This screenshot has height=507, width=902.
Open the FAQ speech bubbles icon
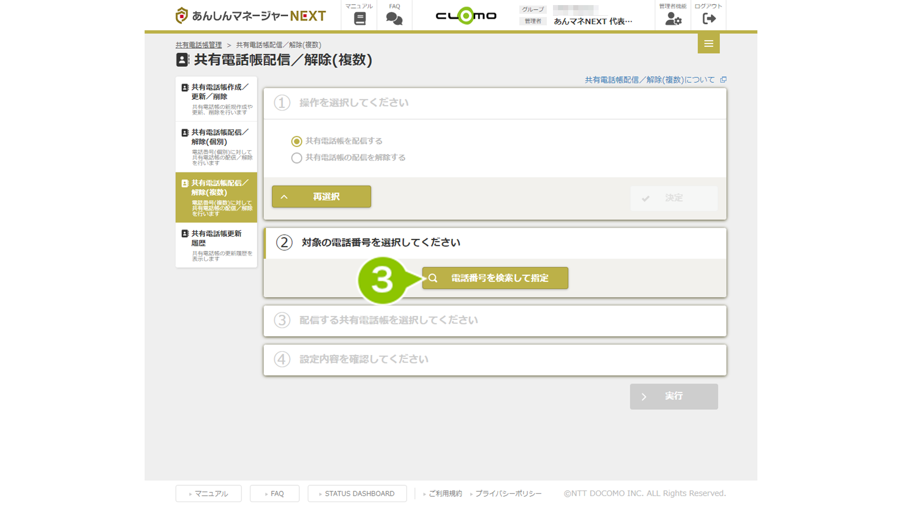pos(394,19)
